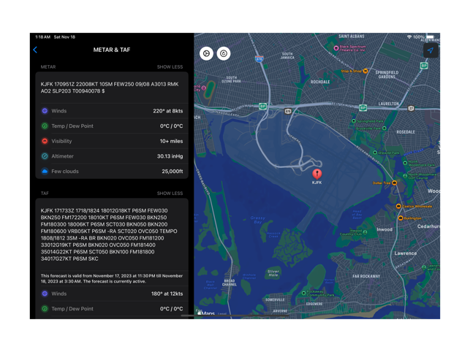Image resolution: width=470 pixels, height=352 pixels.
Task: Select Springfield Park marker on map
Action: click(354, 121)
